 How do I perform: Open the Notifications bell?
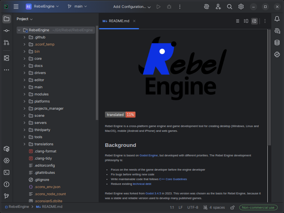coord(277,19)
